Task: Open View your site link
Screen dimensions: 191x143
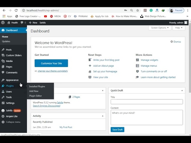Action: pos(101,77)
